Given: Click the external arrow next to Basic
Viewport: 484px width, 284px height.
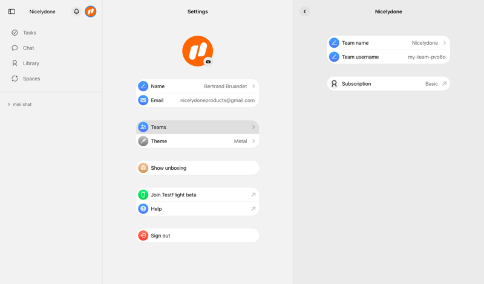Looking at the screenshot, I should 444,83.
